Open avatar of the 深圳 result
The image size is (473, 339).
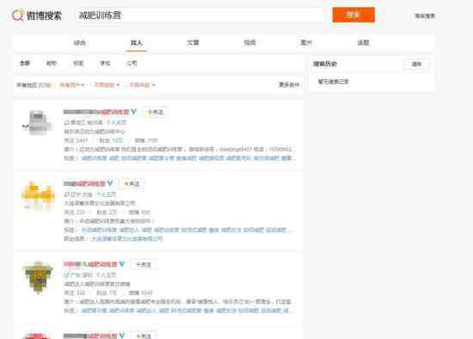[x=39, y=277]
